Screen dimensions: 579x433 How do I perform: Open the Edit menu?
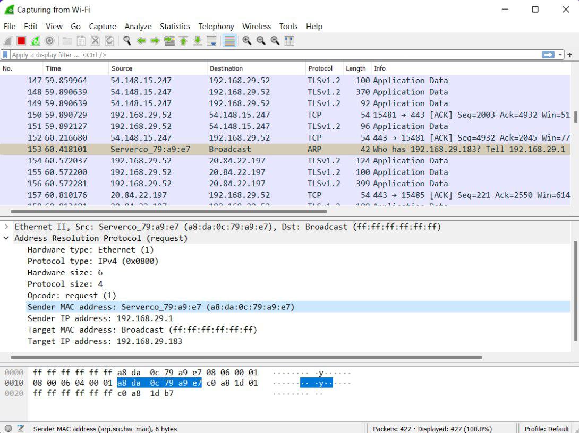coord(31,27)
